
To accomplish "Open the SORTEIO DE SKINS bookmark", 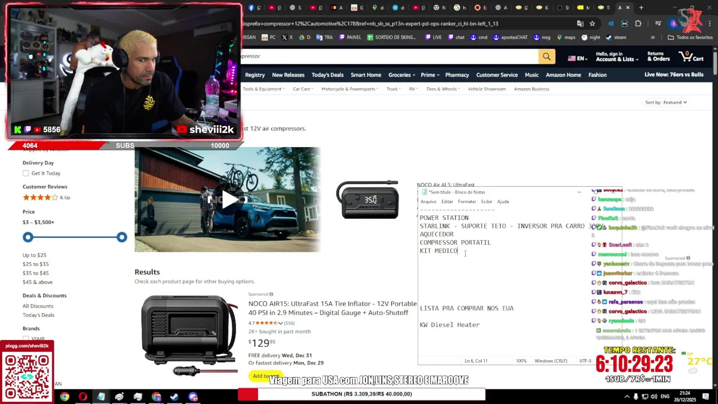I will pos(392,38).
